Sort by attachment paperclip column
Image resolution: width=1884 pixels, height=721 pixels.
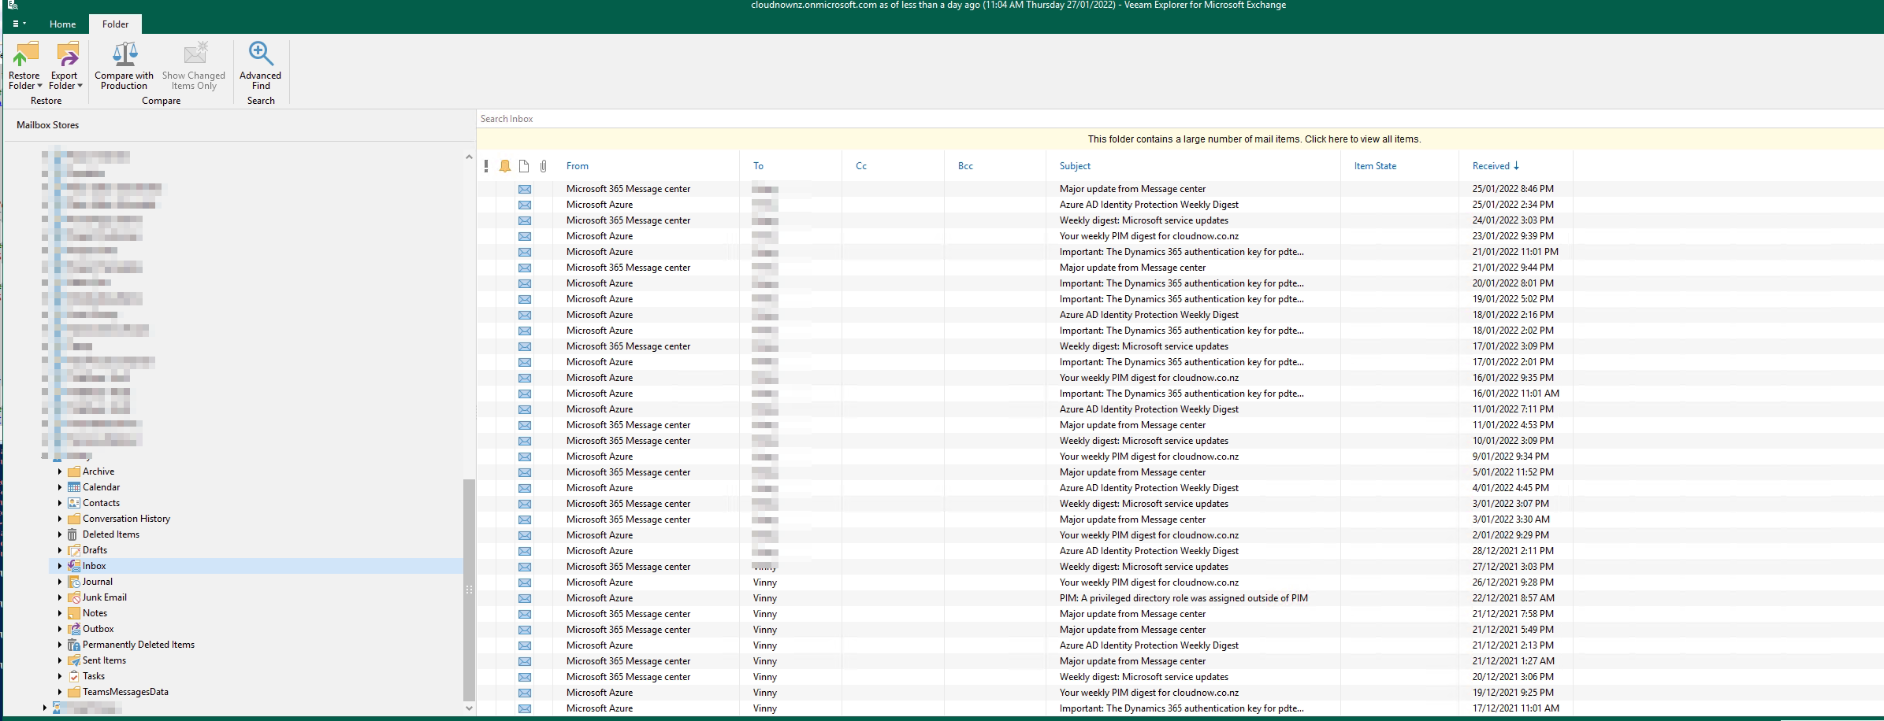(x=544, y=166)
